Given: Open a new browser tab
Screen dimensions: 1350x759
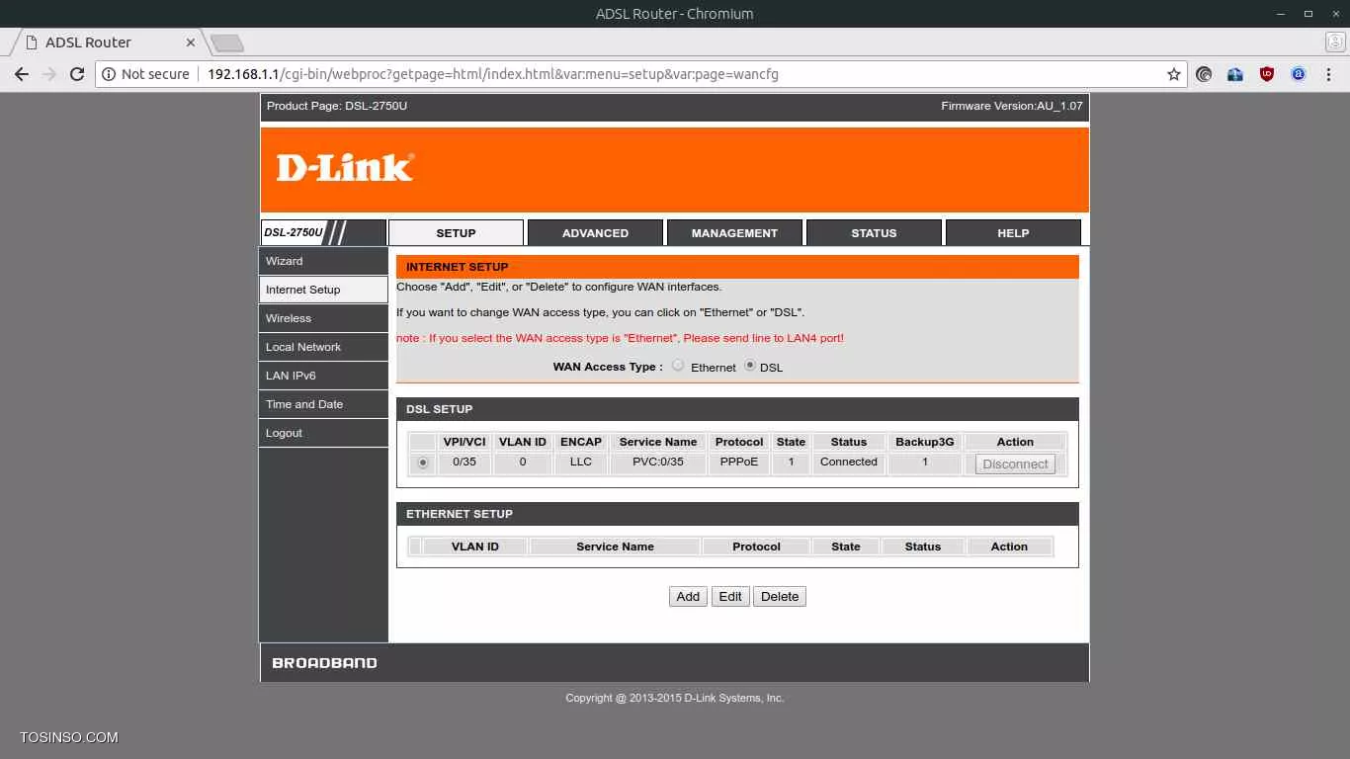Looking at the screenshot, I should 227,42.
